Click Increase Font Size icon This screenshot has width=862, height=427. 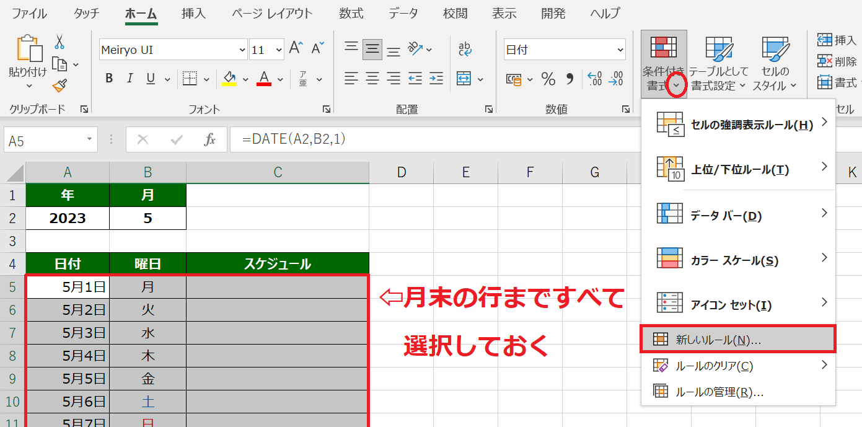pyautogui.click(x=296, y=48)
